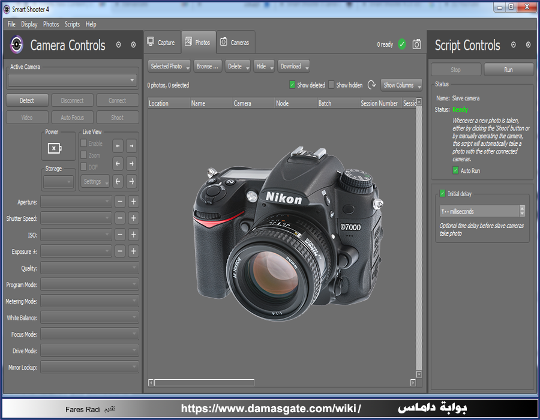Click the Browse ... button

click(x=208, y=66)
